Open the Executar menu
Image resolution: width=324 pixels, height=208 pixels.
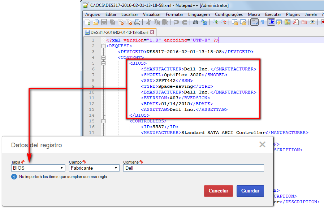point(273,14)
